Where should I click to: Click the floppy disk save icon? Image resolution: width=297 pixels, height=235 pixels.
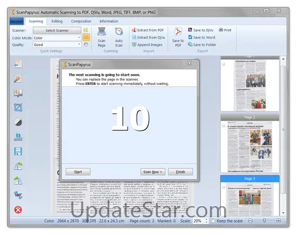click(x=18, y=151)
